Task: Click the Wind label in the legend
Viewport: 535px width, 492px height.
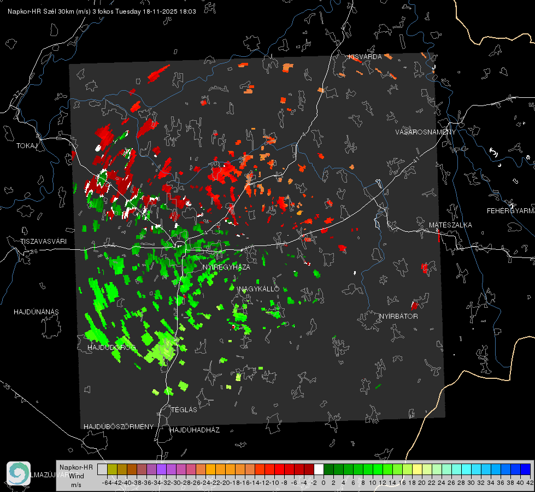Action: (77, 476)
